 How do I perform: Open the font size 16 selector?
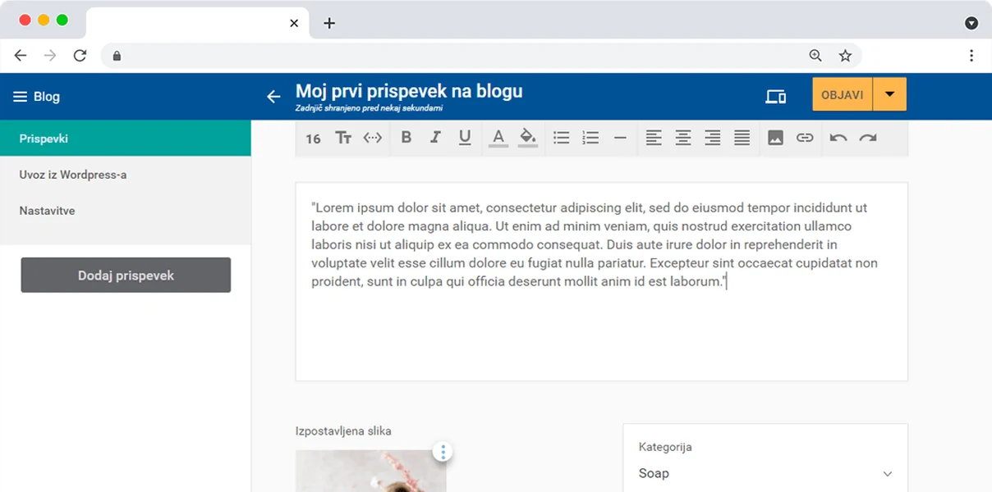[313, 139]
